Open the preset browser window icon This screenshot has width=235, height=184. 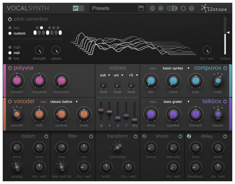(141, 8)
